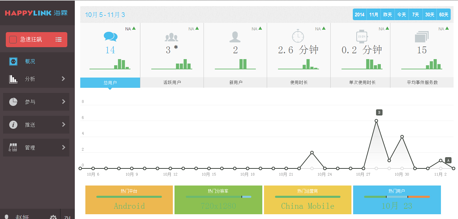The height and width of the screenshot is (219, 458).
Task: Open settings via the gear icon at bottom
Action: click(53, 217)
